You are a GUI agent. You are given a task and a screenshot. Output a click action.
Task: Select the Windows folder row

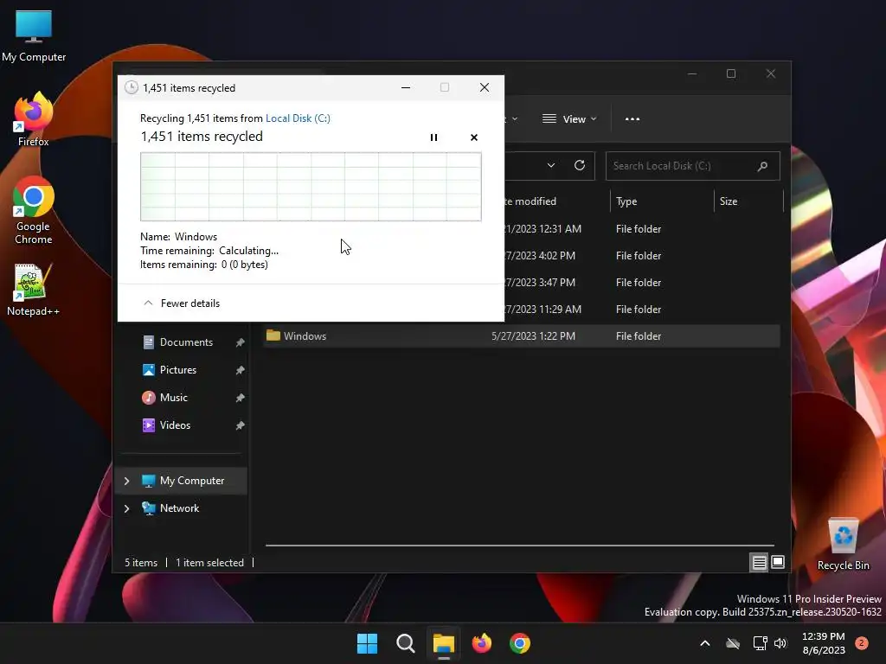click(x=522, y=336)
